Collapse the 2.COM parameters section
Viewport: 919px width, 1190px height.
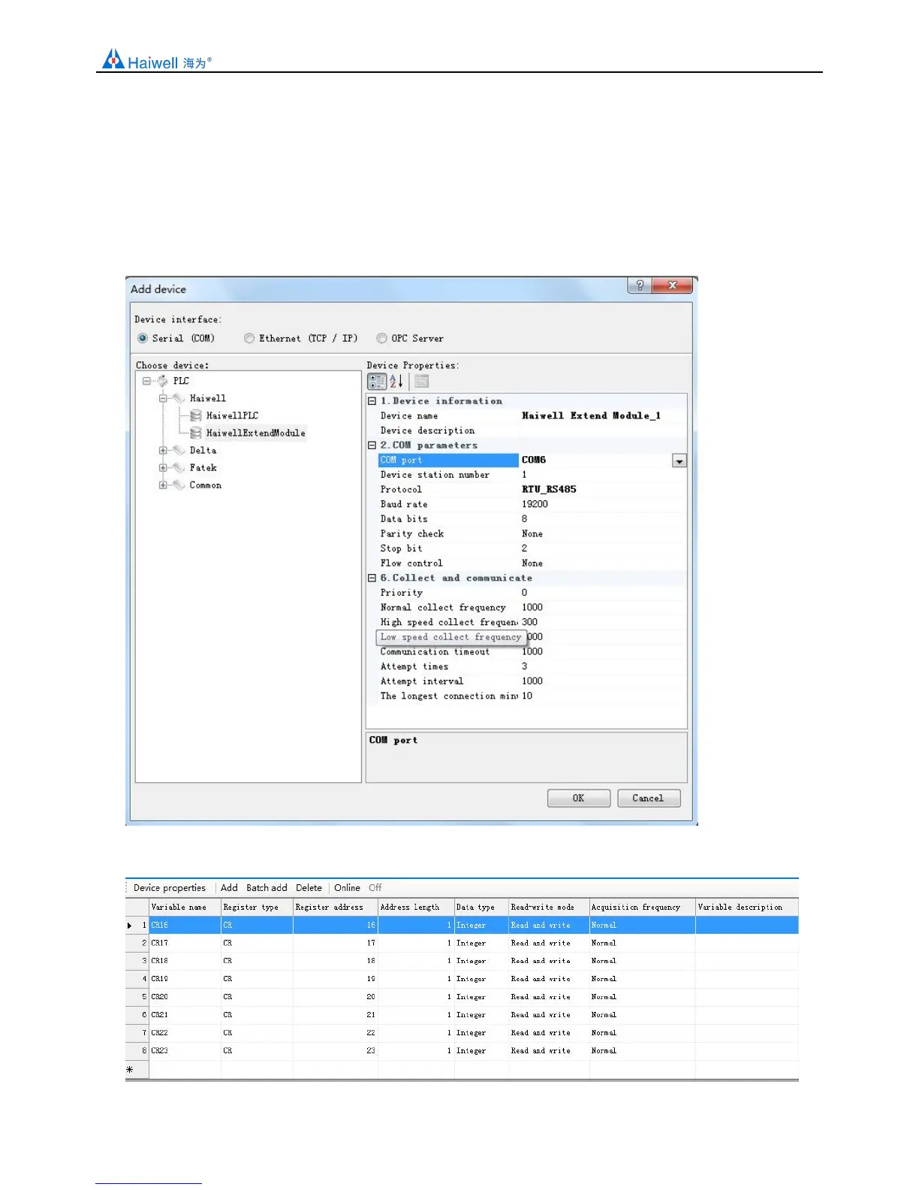372,445
